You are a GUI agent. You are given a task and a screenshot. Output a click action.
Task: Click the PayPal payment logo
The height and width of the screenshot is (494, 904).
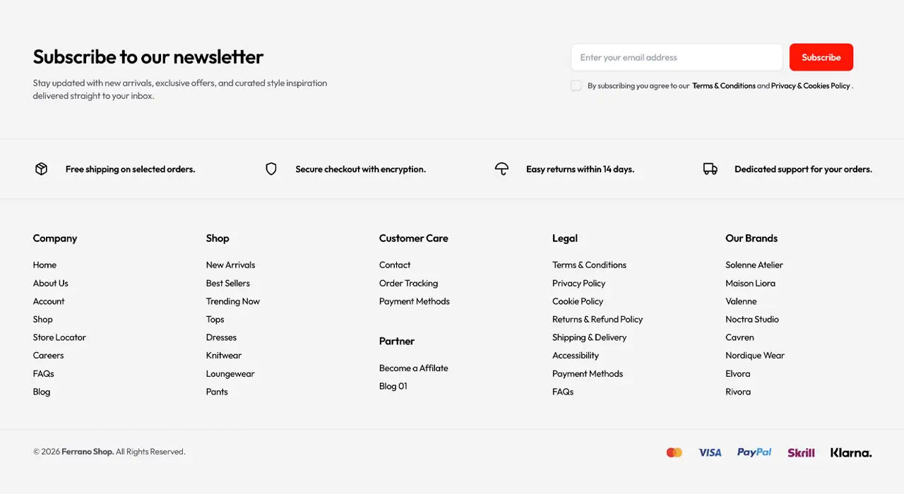[754, 452]
